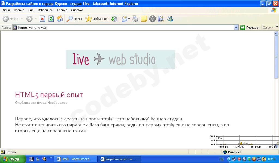Click the Разработка сайтов taskbar button
The height and width of the screenshot is (163, 279).
119,159
